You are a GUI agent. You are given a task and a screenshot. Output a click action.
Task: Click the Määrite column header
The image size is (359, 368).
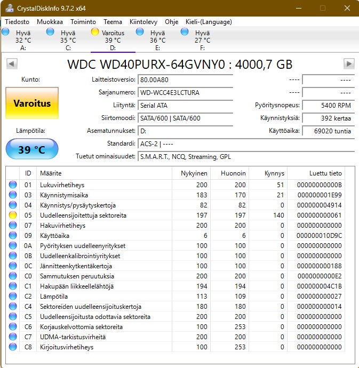[x=104, y=173]
